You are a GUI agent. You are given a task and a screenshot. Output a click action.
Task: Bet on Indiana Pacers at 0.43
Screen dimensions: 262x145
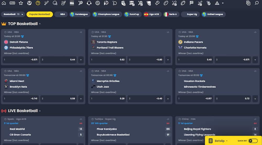click(195, 60)
